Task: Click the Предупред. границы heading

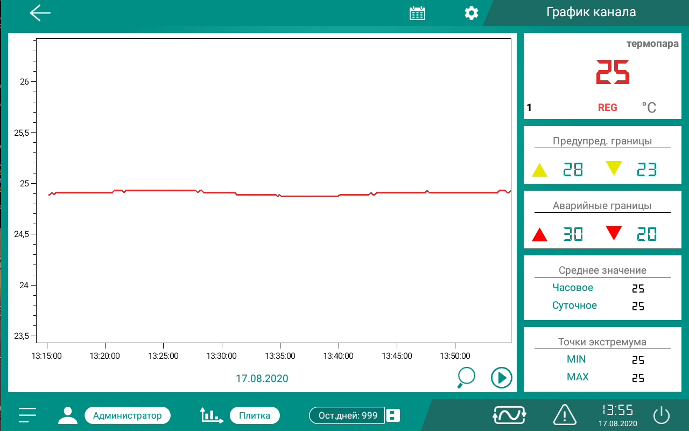Action: click(x=602, y=141)
